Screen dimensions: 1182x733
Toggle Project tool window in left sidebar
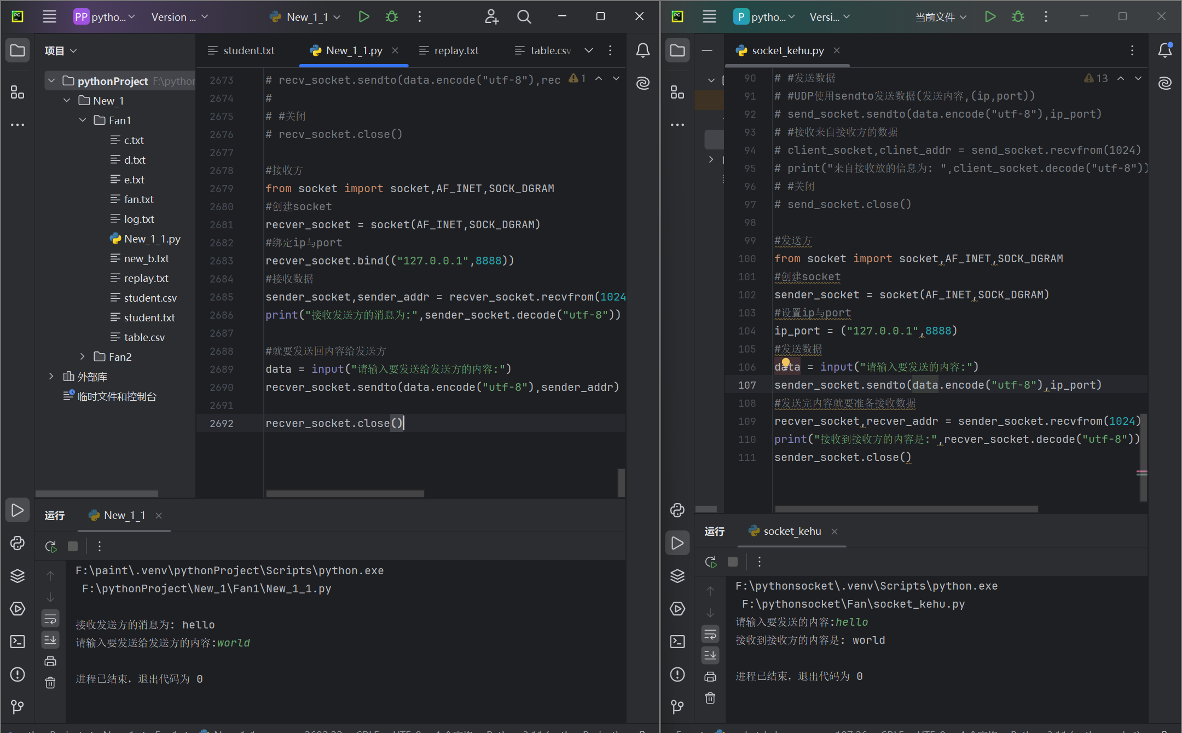[18, 51]
